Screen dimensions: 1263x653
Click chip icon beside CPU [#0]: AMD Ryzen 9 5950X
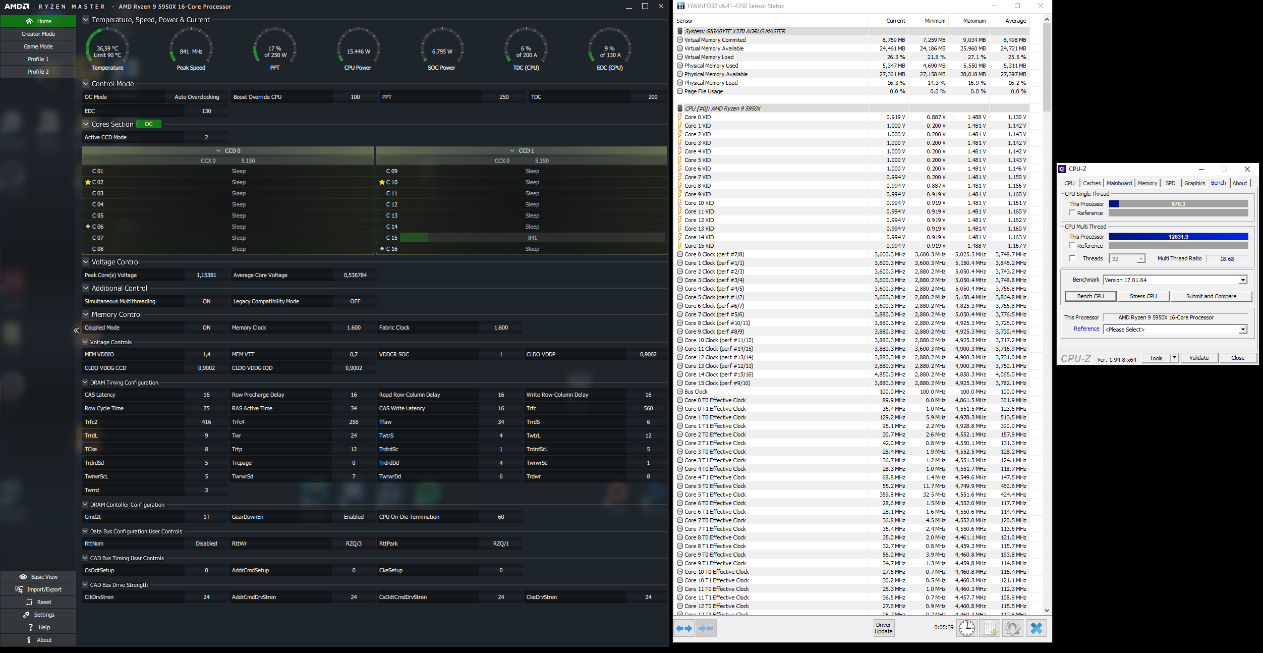tap(680, 108)
